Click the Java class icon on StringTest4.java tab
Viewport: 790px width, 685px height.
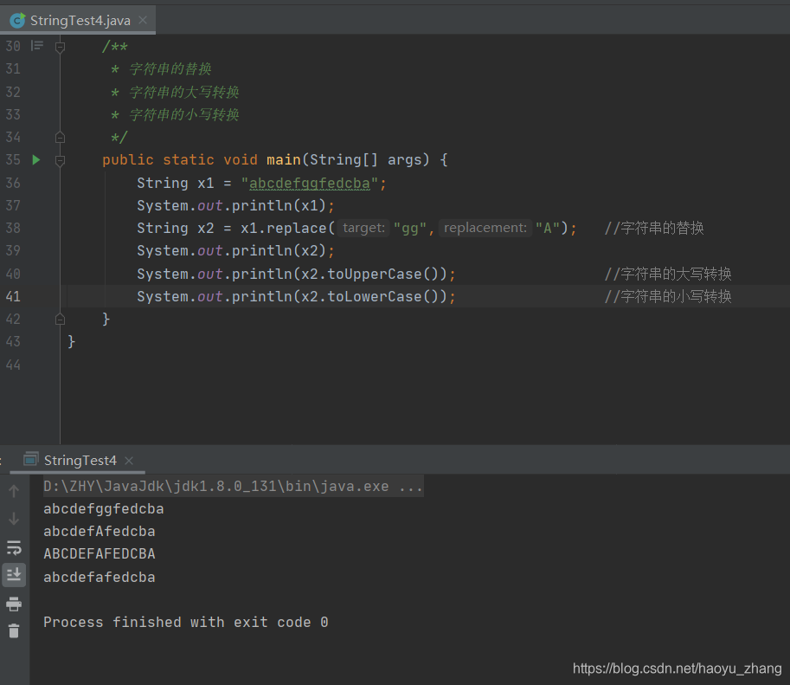point(17,20)
